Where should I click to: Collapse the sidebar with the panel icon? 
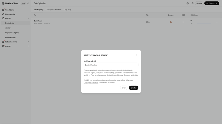point(28,3)
